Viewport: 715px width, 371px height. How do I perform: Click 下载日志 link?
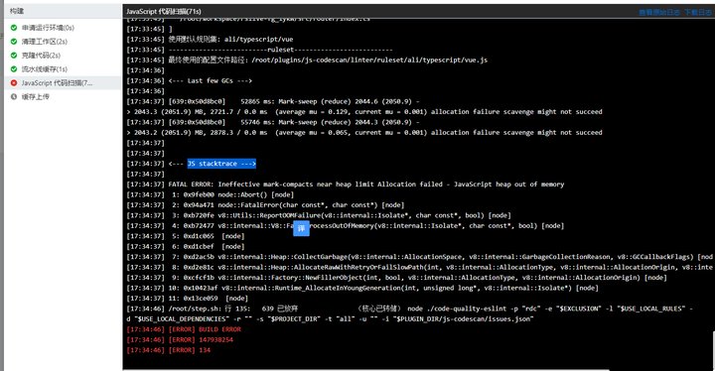(697, 12)
